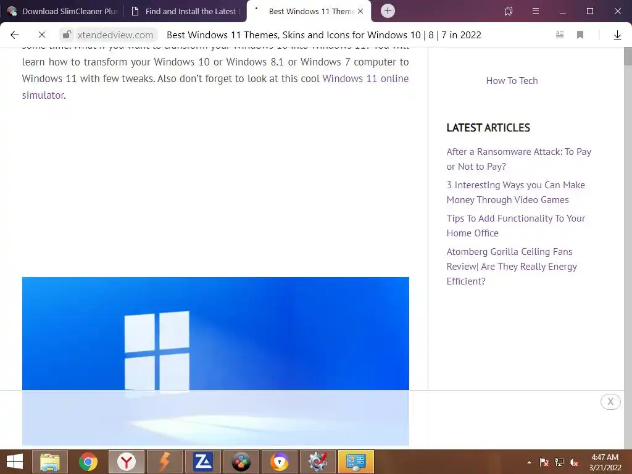Open Tips To Add Functionality article
632x474 pixels.
(515, 226)
